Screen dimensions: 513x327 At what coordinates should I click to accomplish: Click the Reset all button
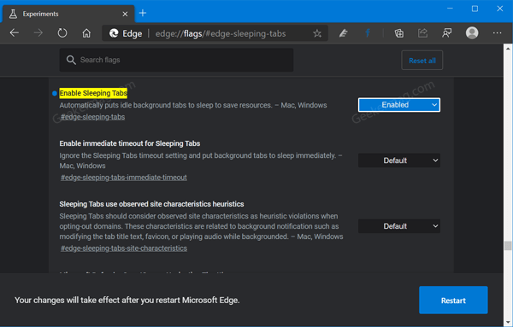tap(422, 61)
